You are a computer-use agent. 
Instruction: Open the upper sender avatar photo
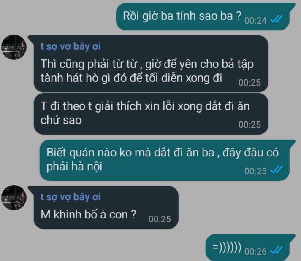coord(14,47)
